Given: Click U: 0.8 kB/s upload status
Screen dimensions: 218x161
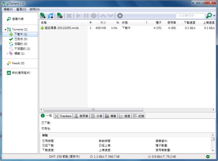Looking at the screenshot, I should coord(162,157).
